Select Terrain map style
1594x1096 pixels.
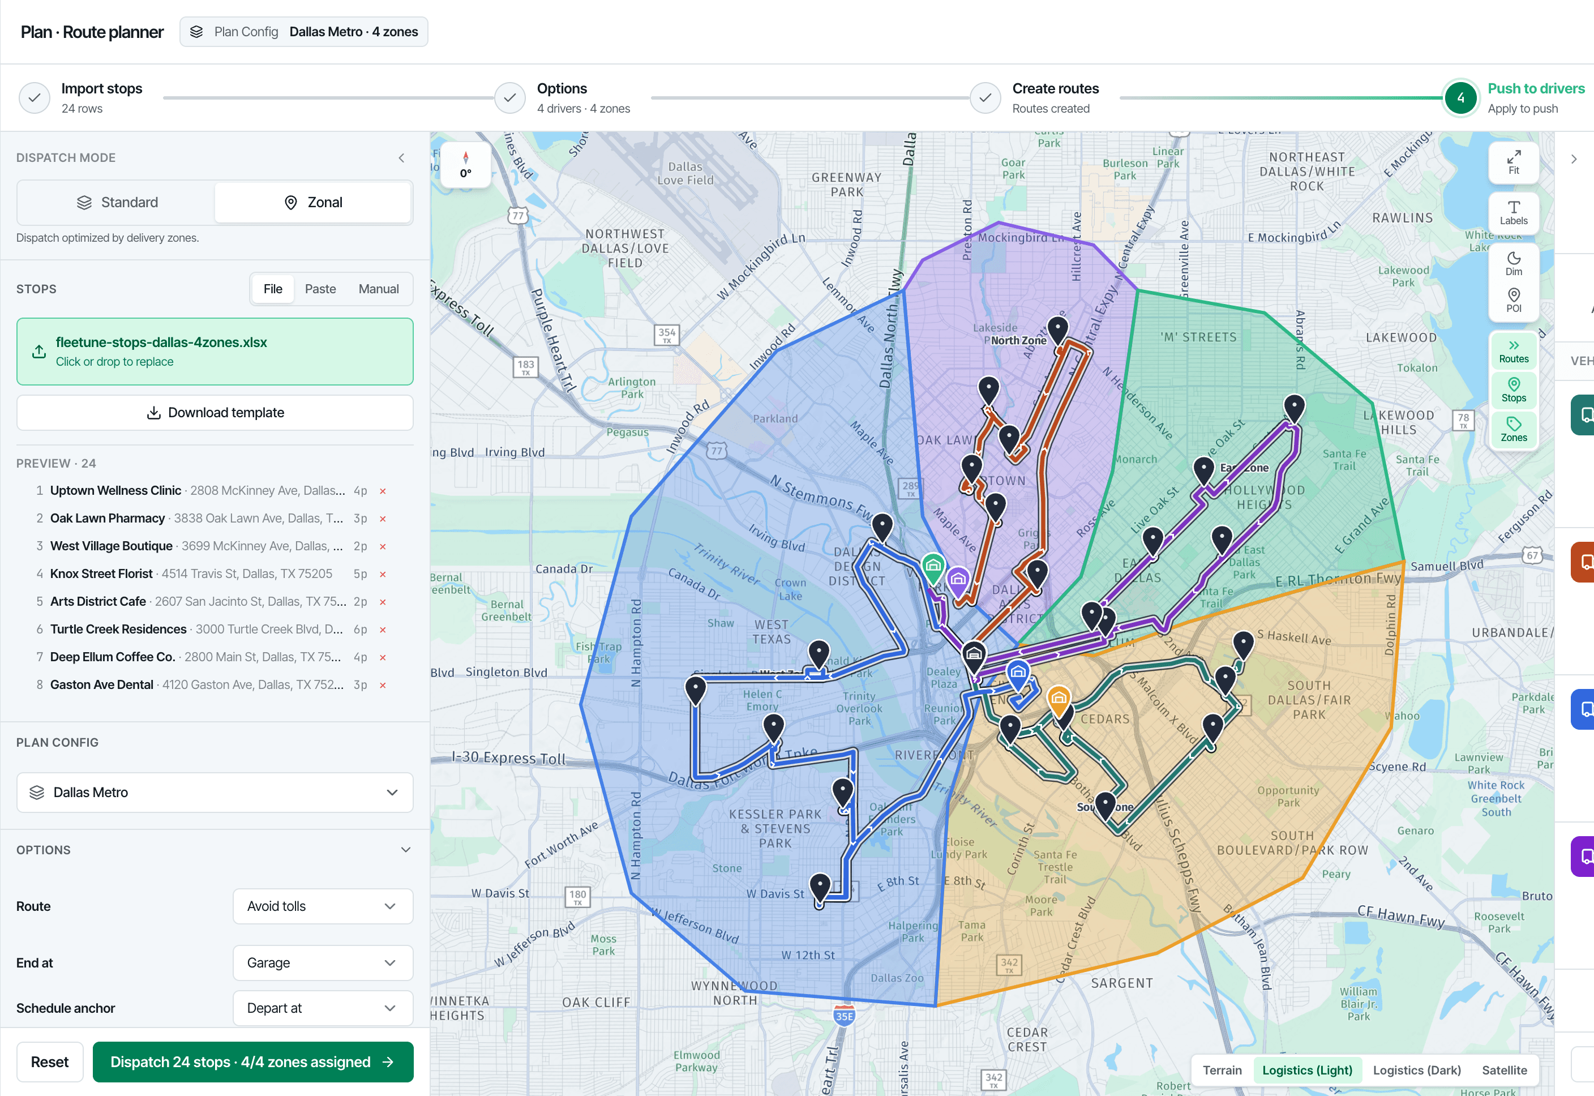tap(1222, 1070)
